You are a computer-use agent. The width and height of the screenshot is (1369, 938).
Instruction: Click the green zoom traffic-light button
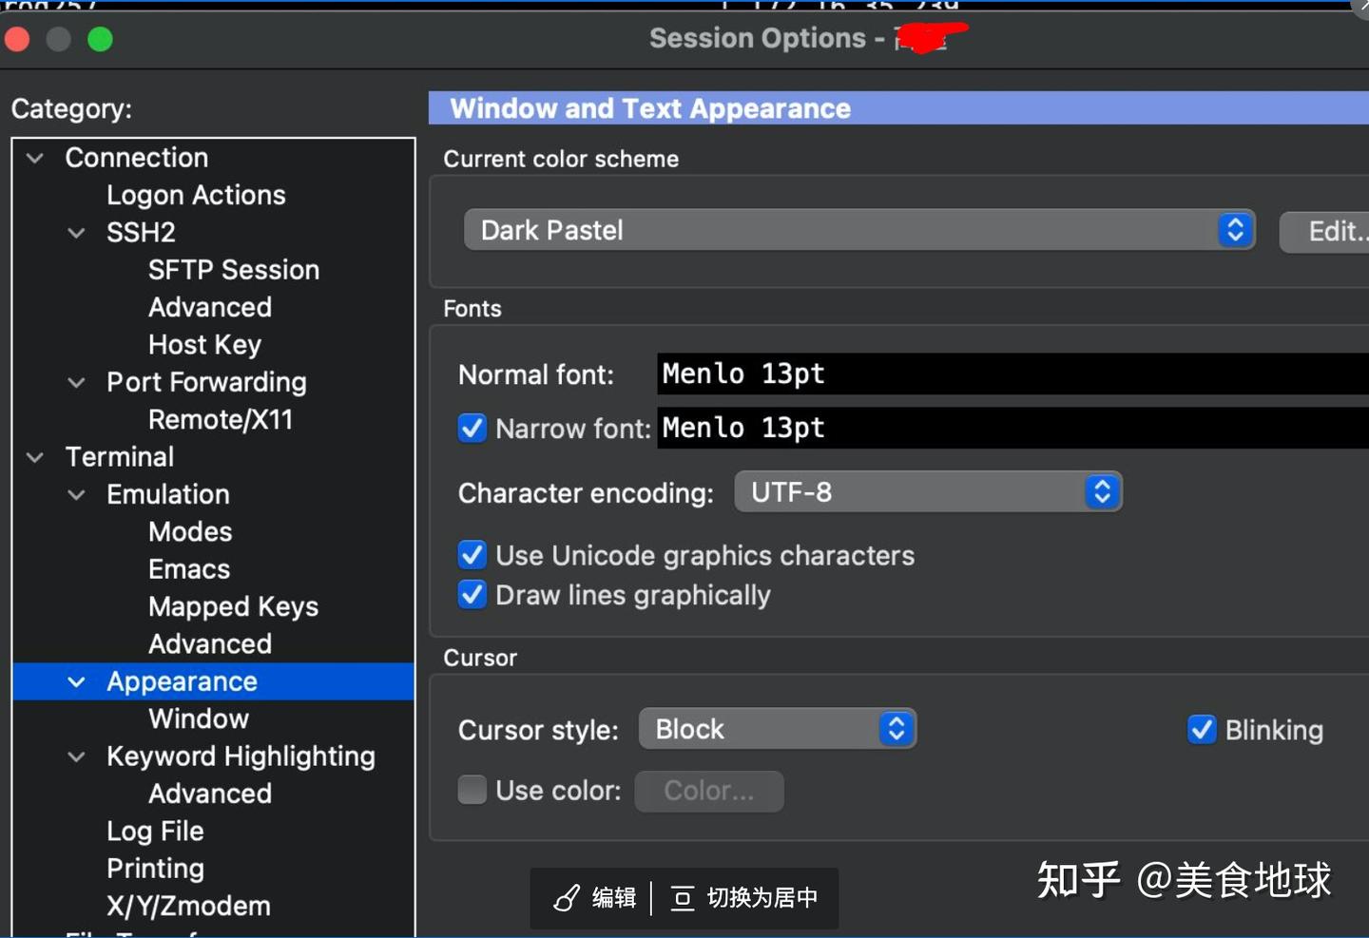click(100, 39)
